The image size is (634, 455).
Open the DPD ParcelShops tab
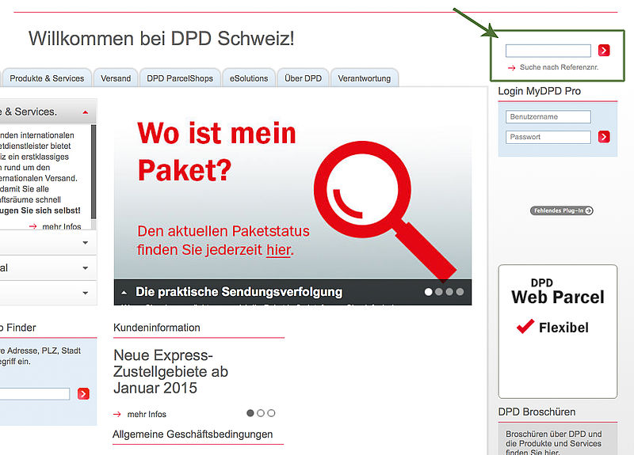(x=180, y=78)
